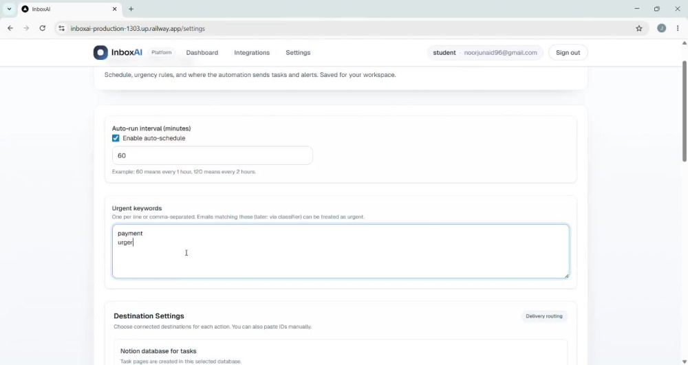Image resolution: width=688 pixels, height=365 pixels.
Task: Click the Destination Settings heading
Action: click(149, 316)
